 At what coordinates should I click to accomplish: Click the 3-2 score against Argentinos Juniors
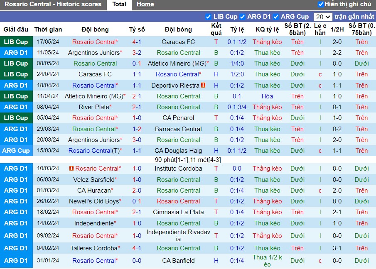pos(137,53)
